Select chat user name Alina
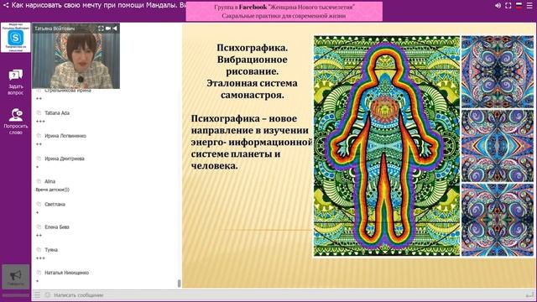537x302 pixels. tap(50, 181)
